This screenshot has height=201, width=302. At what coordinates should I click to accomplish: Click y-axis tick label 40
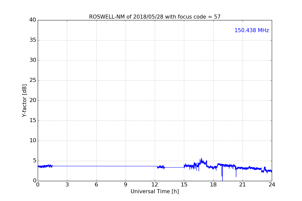pos(33,20)
